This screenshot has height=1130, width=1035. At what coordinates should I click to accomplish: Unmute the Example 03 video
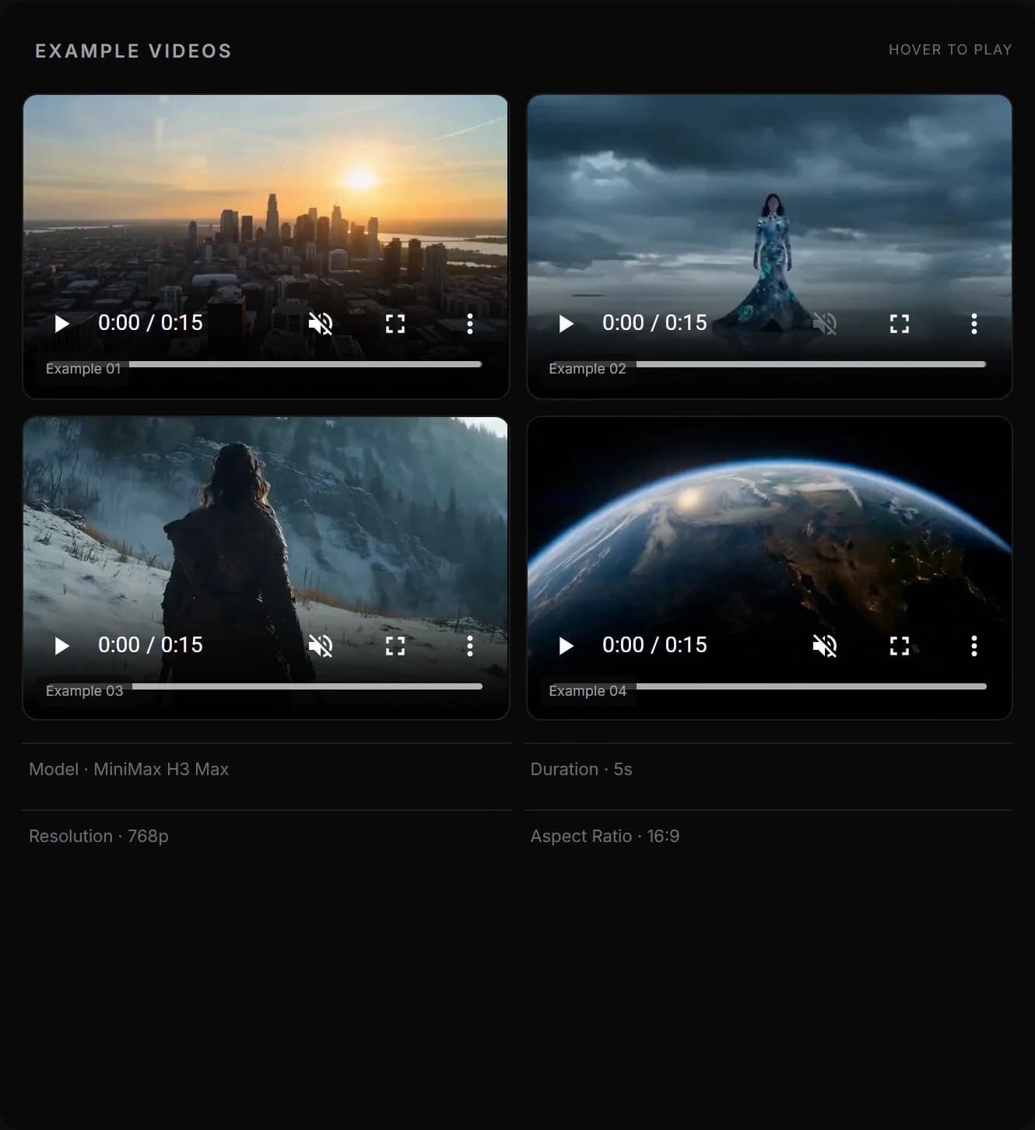coord(321,646)
